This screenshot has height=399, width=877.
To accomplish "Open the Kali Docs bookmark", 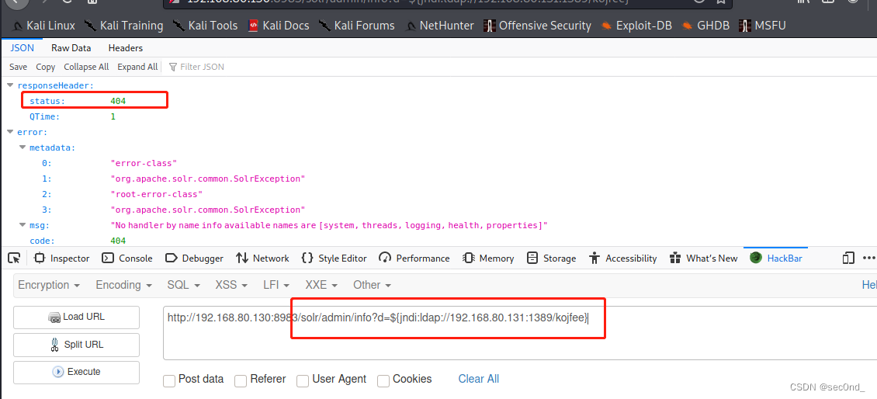I will pos(278,25).
